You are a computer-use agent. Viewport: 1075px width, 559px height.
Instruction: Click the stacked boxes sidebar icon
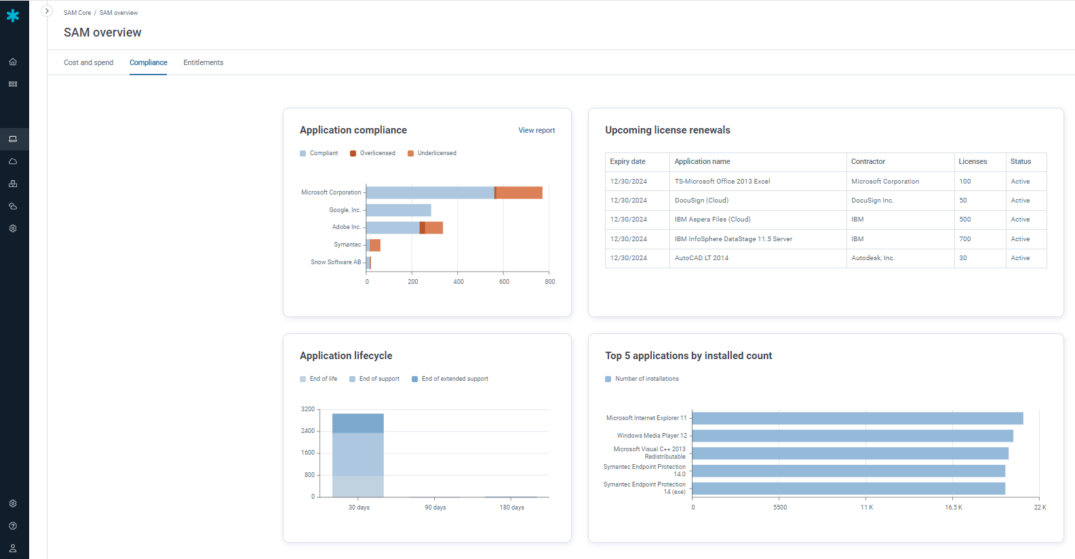click(13, 184)
